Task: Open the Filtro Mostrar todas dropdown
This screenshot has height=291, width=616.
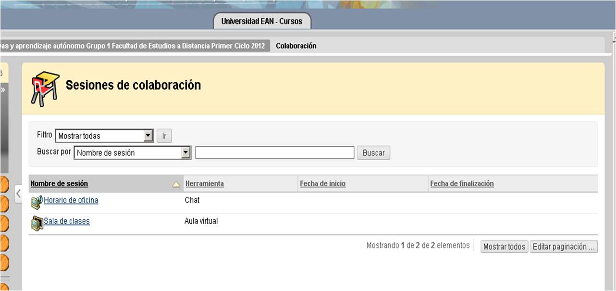Action: tap(148, 136)
